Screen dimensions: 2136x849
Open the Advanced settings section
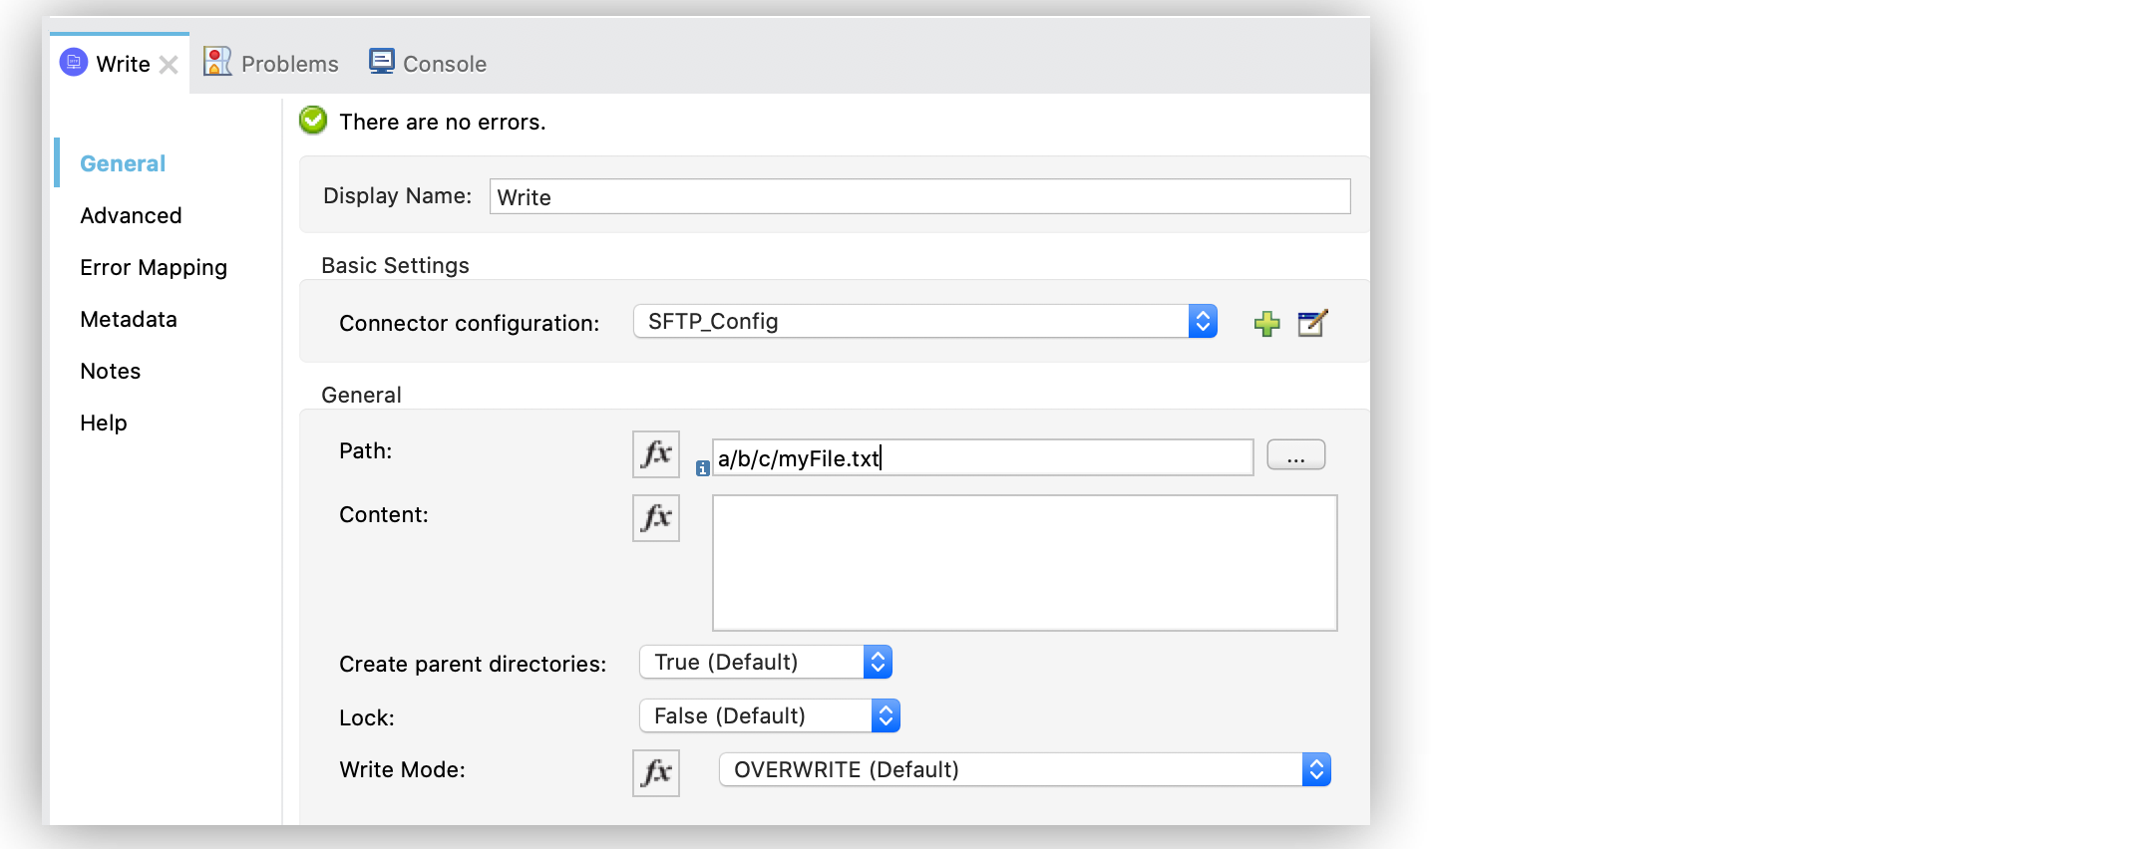(x=131, y=215)
